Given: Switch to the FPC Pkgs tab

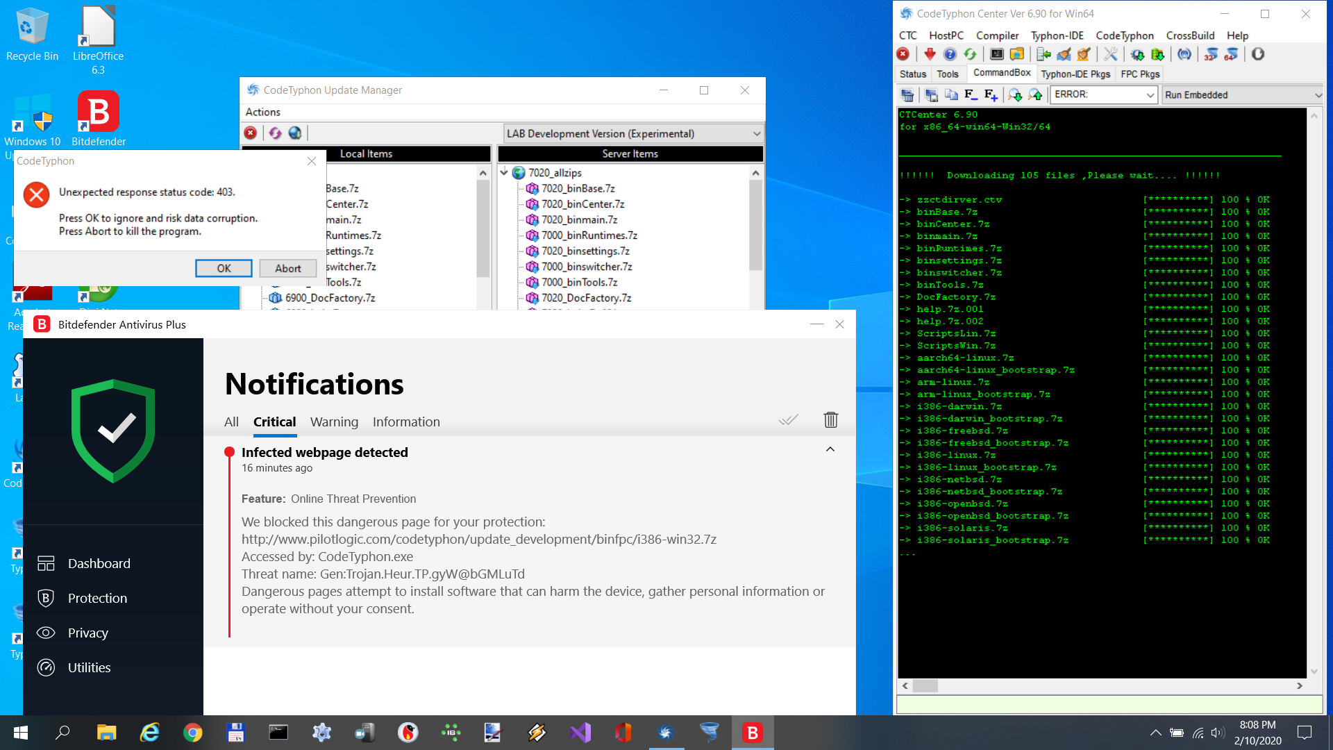Looking at the screenshot, I should [x=1140, y=74].
